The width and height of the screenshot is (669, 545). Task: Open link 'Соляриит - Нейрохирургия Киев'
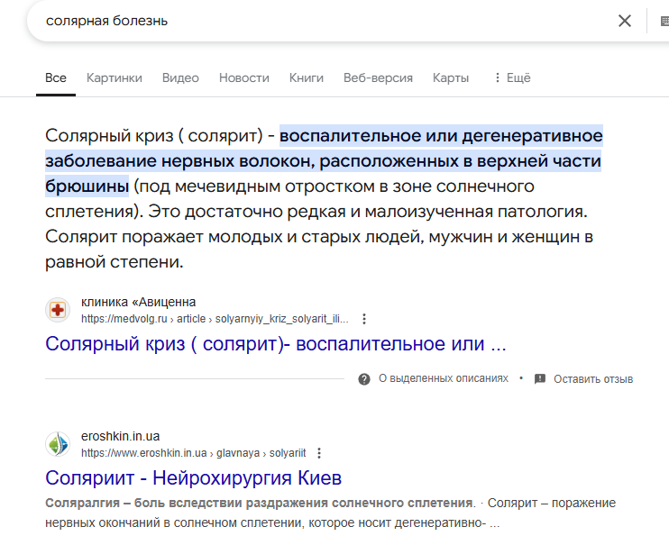pyautogui.click(x=193, y=478)
